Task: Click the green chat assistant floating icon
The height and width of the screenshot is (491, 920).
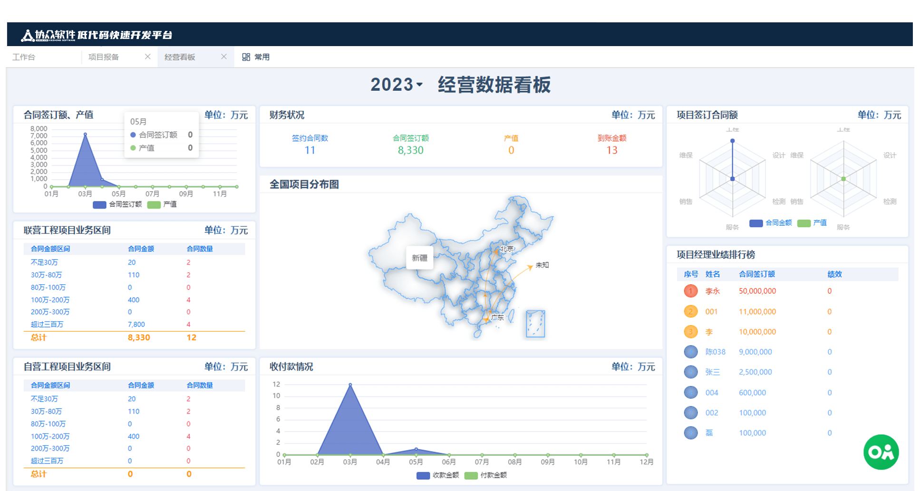Action: tap(881, 452)
